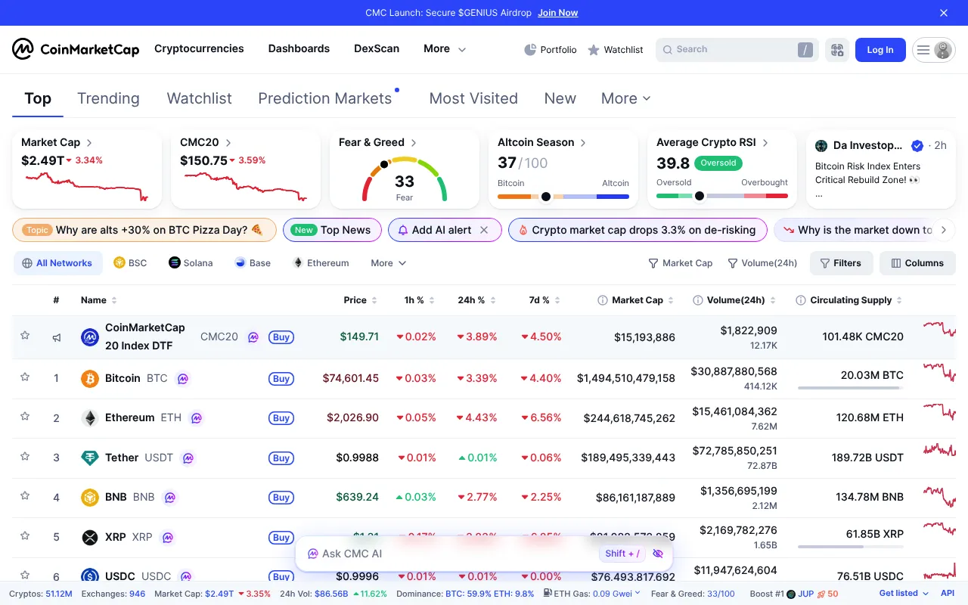Sort table by 24h % column
968x605 pixels.
click(477, 300)
